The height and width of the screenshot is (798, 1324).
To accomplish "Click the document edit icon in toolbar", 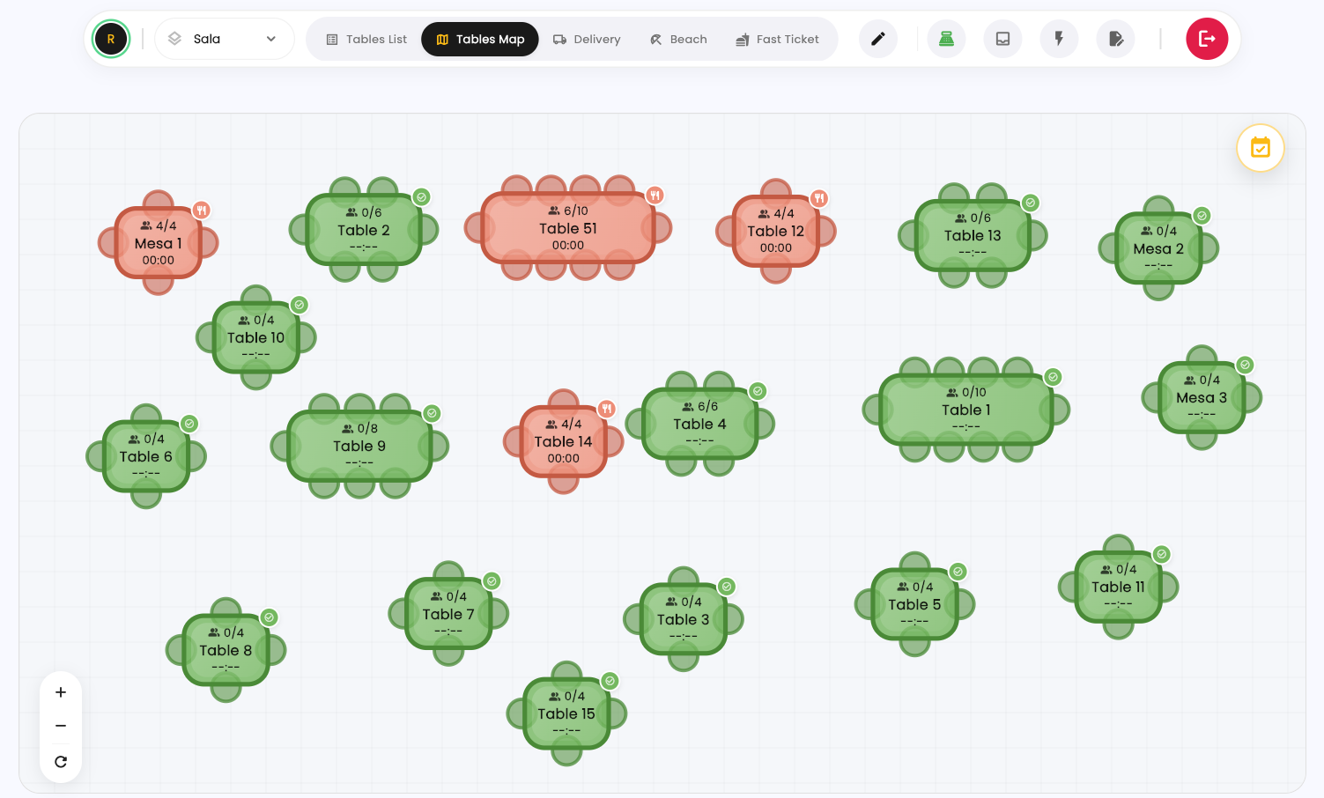I will [x=1115, y=39].
